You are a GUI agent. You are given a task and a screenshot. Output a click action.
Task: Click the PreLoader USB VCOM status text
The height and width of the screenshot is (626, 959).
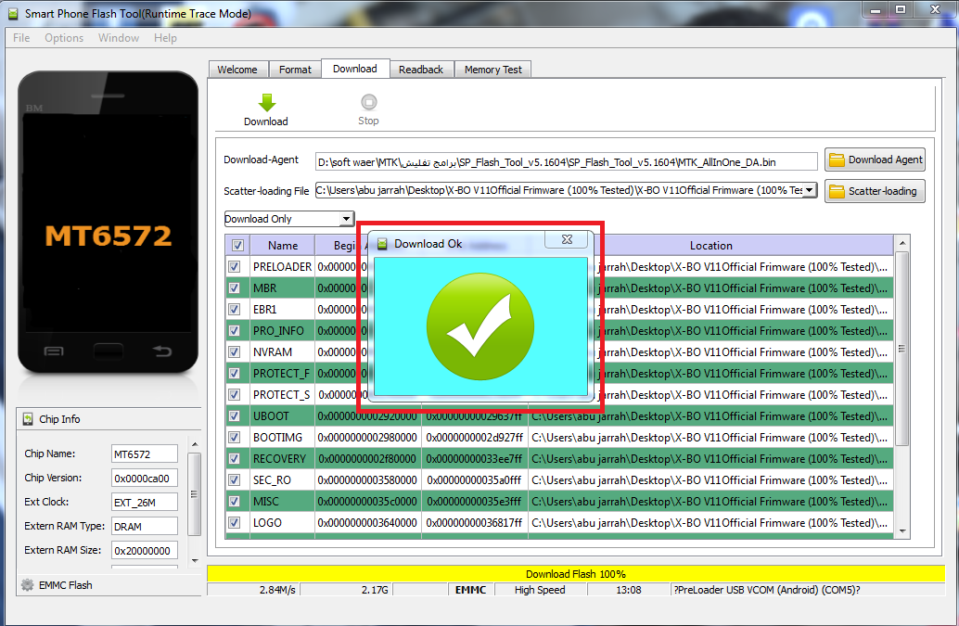767,590
